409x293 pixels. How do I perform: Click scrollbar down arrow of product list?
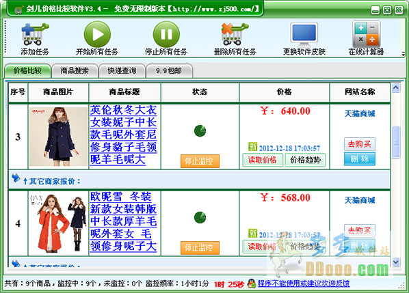pyautogui.click(x=396, y=262)
